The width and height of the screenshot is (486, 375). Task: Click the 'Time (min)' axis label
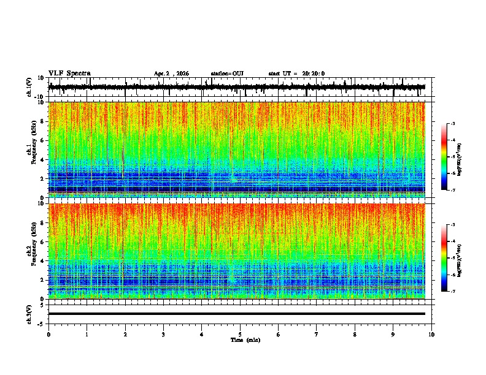point(245,340)
